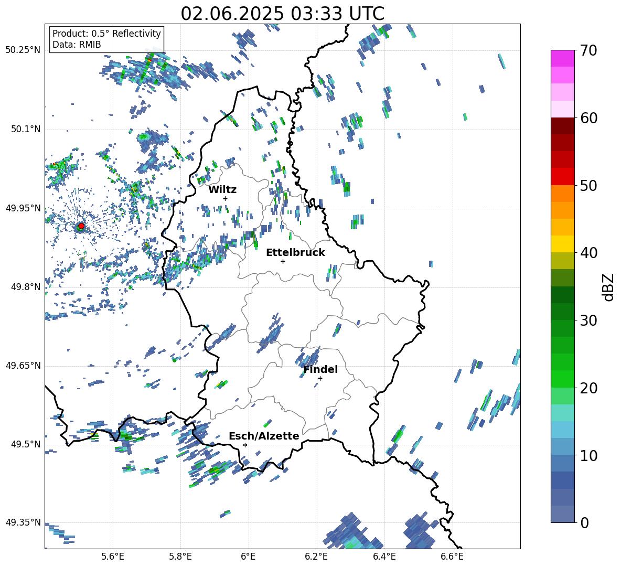Select the Esch/Alzette city label

(264, 436)
